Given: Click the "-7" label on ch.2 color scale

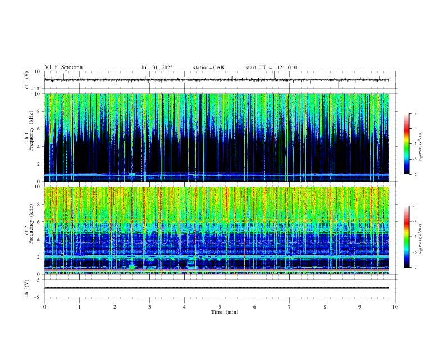Looking at the screenshot, I should coord(415,268).
